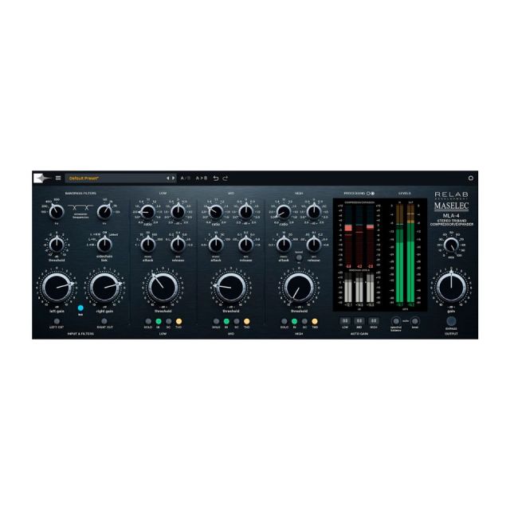Enable the LEFT CUT button
Viewport: 510px width, 510px height.
pos(57,321)
